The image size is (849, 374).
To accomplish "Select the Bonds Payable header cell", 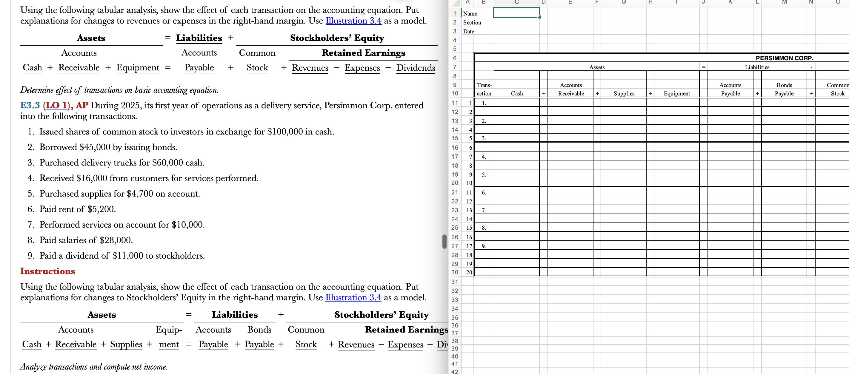I will click(x=785, y=89).
